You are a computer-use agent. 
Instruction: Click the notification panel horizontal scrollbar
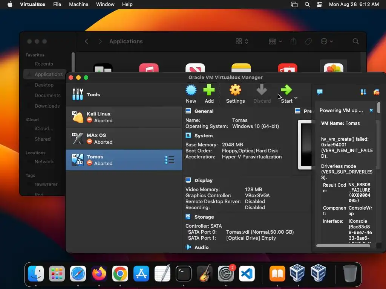tap(343, 246)
